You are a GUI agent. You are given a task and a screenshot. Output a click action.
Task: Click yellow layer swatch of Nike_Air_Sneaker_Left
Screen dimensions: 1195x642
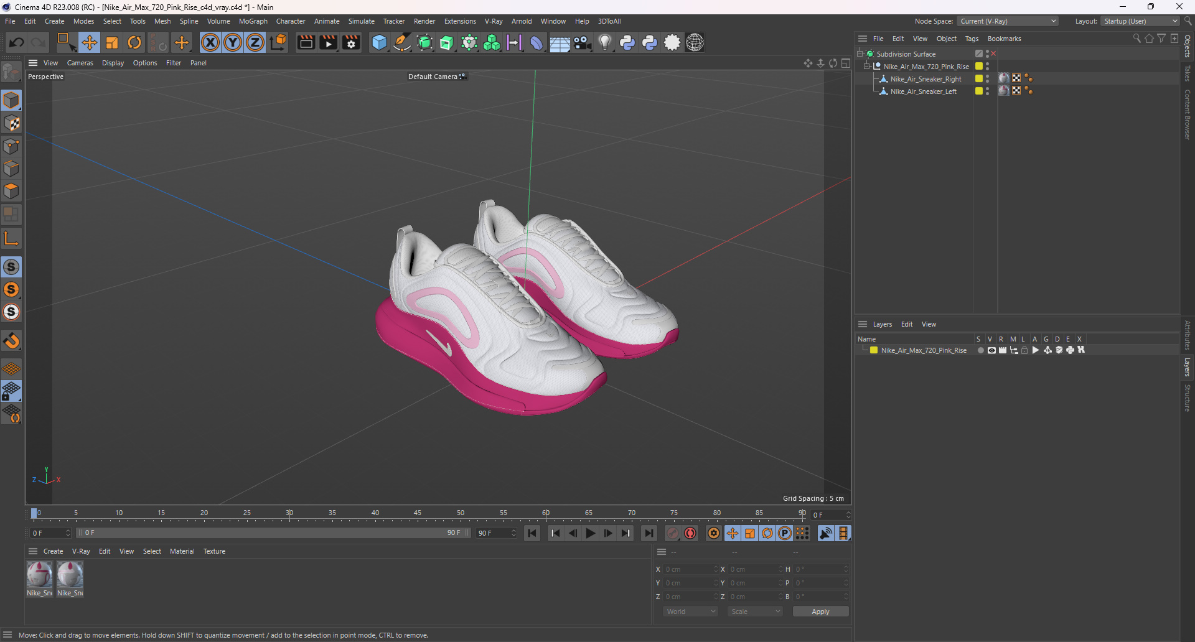pyautogui.click(x=979, y=91)
